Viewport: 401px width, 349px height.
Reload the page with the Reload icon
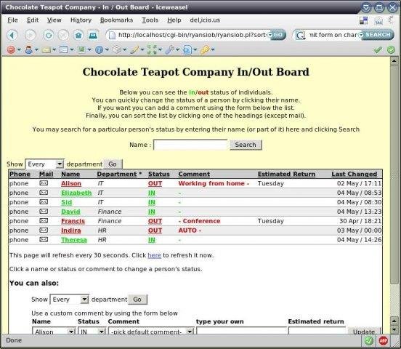(x=48, y=35)
